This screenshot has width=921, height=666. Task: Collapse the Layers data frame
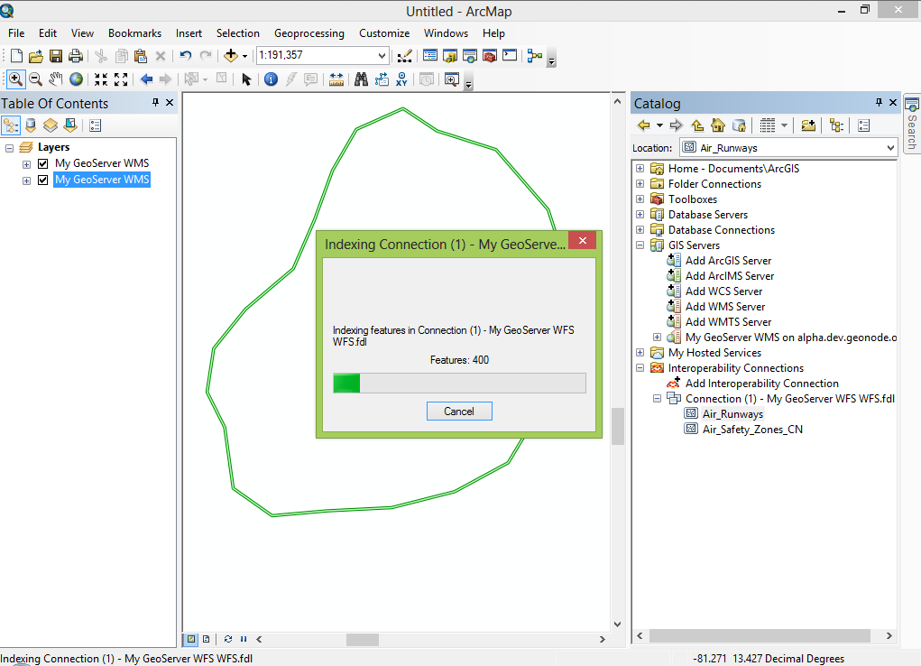[9, 148]
